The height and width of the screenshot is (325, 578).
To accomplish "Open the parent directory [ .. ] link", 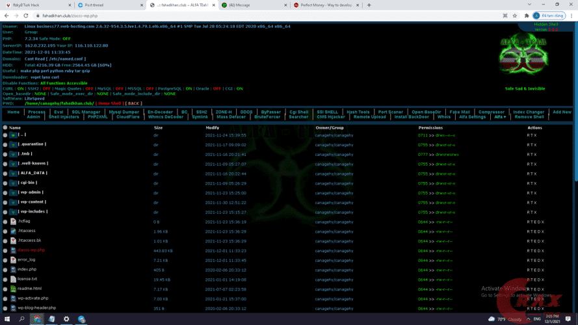I will click(22, 135).
